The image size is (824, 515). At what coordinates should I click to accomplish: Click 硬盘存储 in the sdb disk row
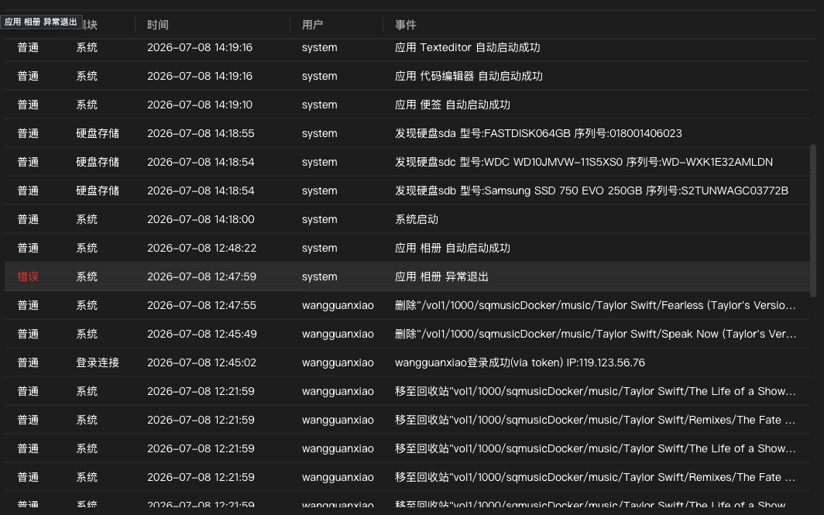pyautogui.click(x=98, y=191)
